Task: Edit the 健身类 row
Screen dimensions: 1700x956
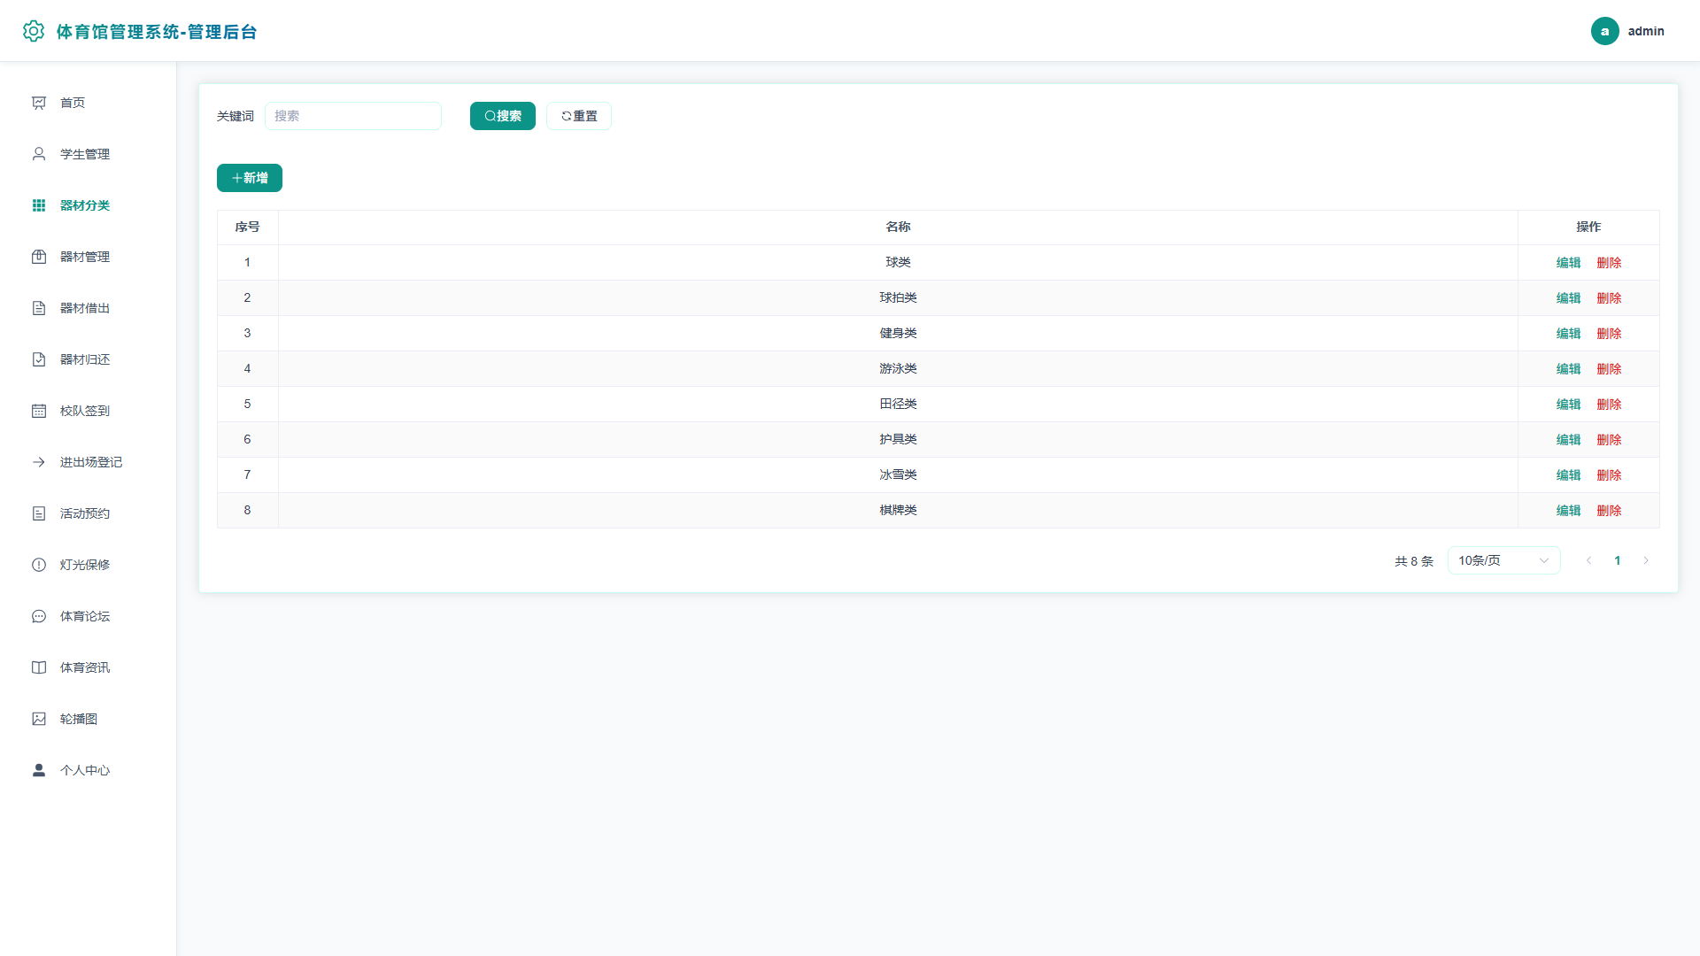Action: [x=1568, y=334]
